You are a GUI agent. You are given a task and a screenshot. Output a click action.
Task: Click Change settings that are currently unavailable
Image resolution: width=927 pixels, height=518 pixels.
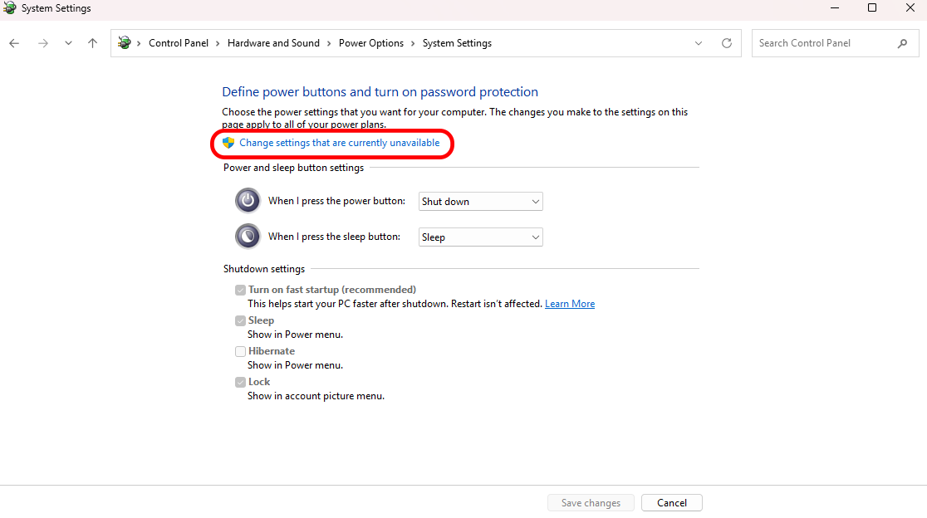pos(340,143)
